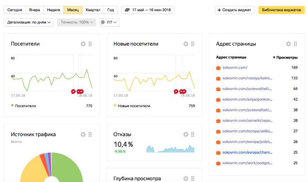Expand the 7/7 annotations dropdown
The height and width of the screenshot is (182, 308).
point(109,22)
